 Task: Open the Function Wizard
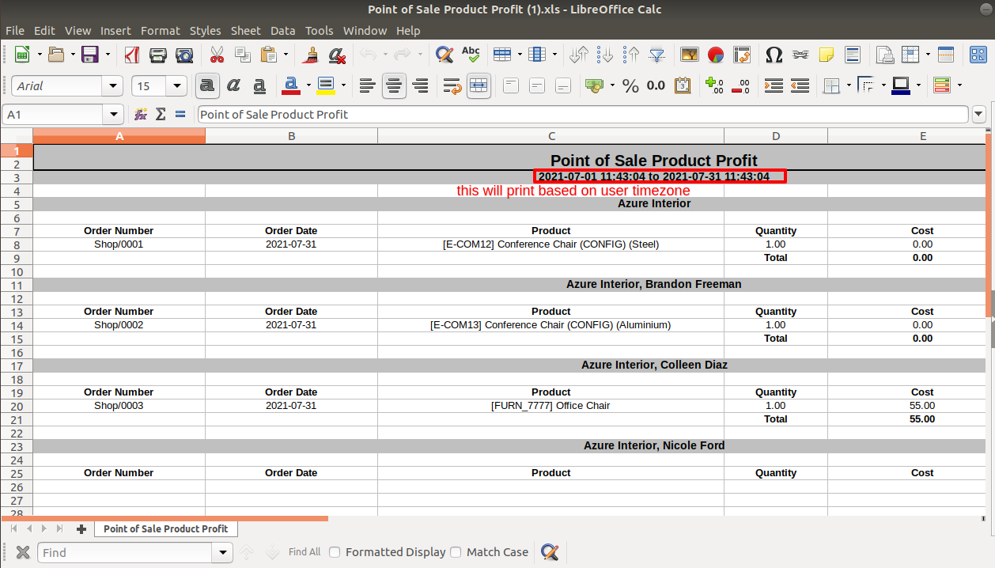(141, 114)
